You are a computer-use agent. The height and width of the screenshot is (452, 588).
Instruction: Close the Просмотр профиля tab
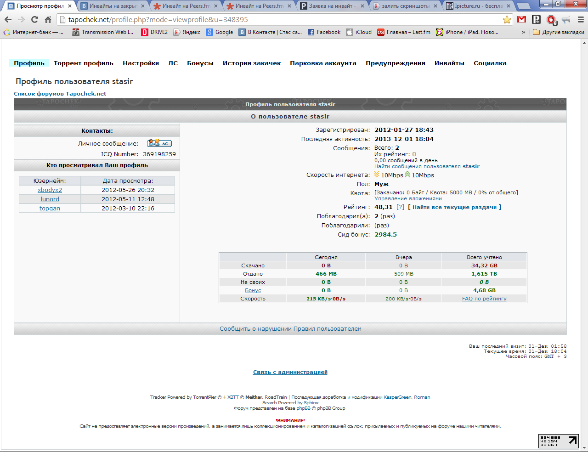[70, 6]
